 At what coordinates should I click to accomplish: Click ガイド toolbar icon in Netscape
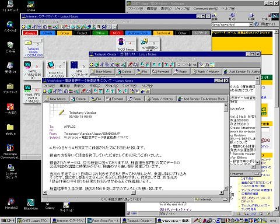(x=232, y=17)
